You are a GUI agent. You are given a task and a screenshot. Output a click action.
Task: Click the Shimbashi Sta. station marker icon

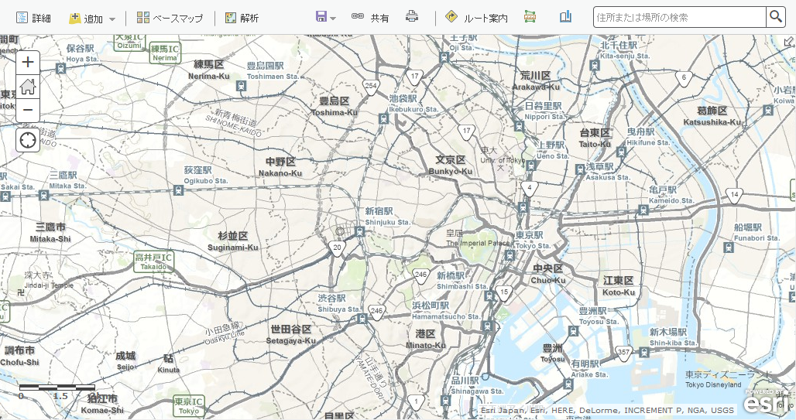pyautogui.click(x=489, y=295)
